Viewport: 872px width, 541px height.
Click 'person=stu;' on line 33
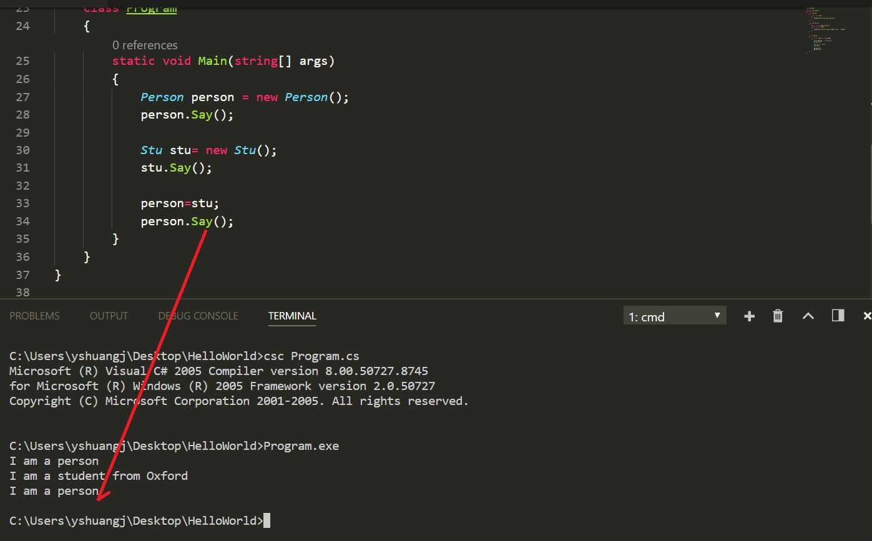(180, 203)
